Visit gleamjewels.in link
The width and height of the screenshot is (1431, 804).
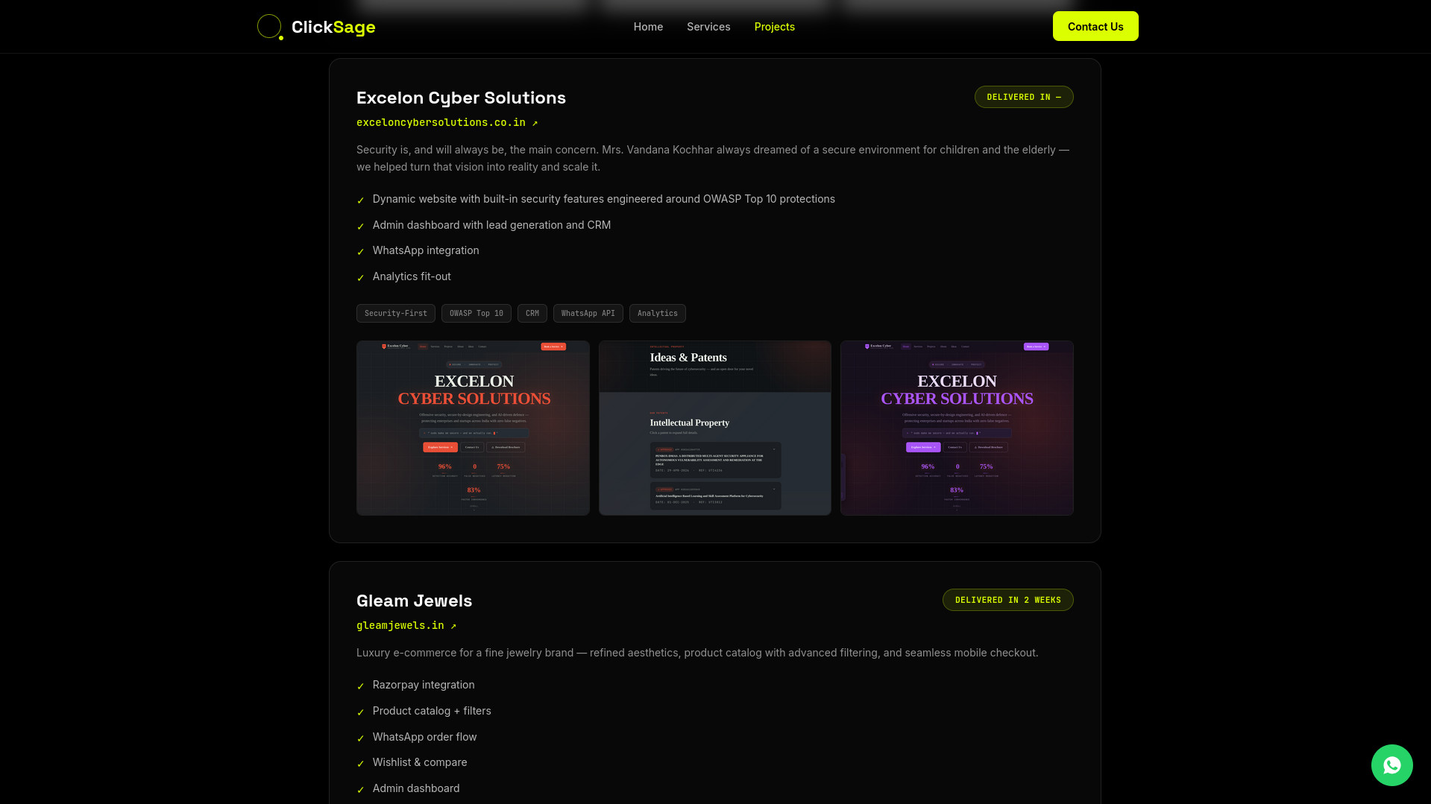406,625
